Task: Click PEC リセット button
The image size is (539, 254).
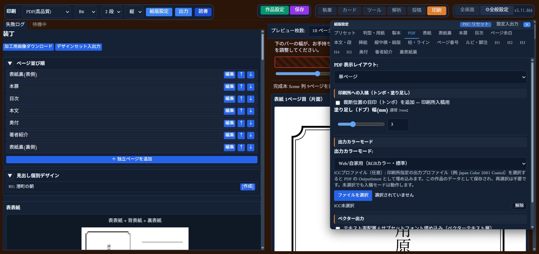Action: point(475,24)
